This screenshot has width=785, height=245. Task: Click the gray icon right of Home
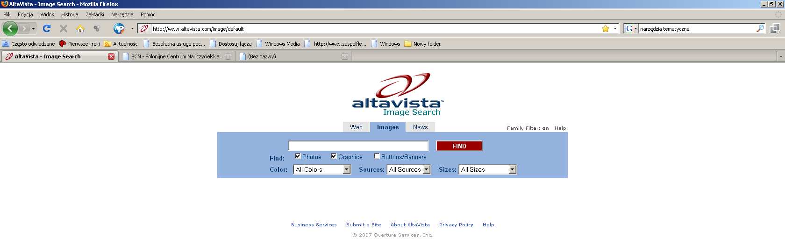coord(97,28)
